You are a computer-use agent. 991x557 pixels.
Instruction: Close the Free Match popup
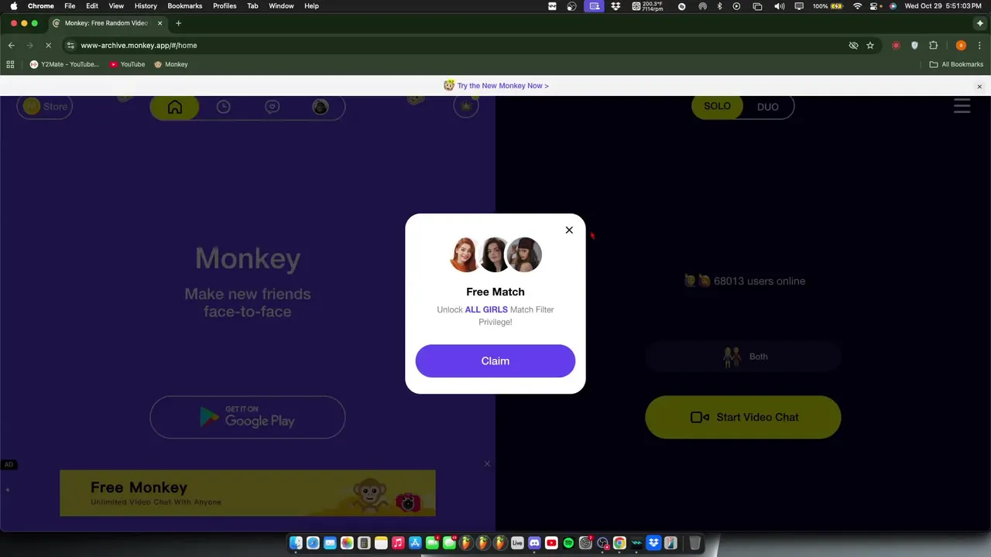pos(569,230)
